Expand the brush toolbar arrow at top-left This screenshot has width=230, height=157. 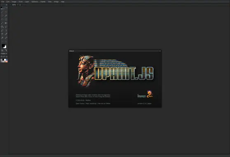point(7,5)
